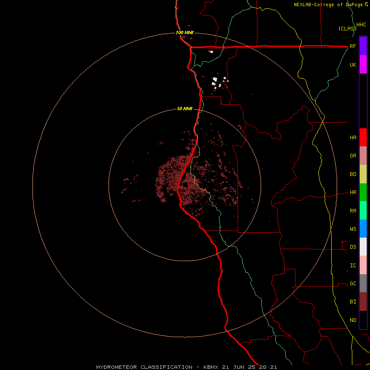This screenshot has width=370, height=370.
Task: Pick the RA bright green legend swatch
Action: pos(363,210)
